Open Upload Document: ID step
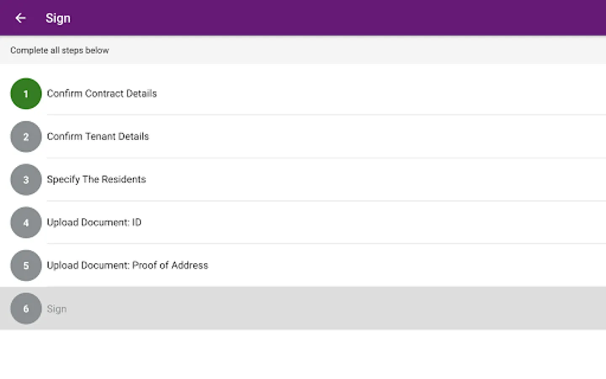Screen dimensions: 606x379 pos(94,222)
